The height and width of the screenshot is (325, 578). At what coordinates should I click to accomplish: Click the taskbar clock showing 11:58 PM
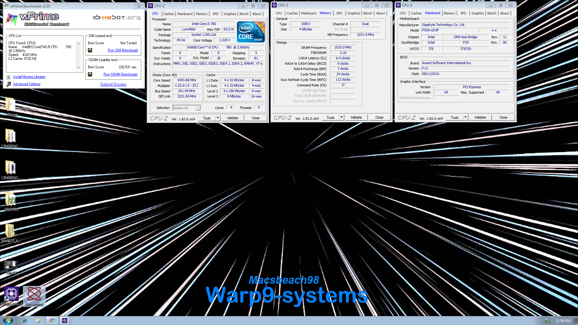pos(563,321)
